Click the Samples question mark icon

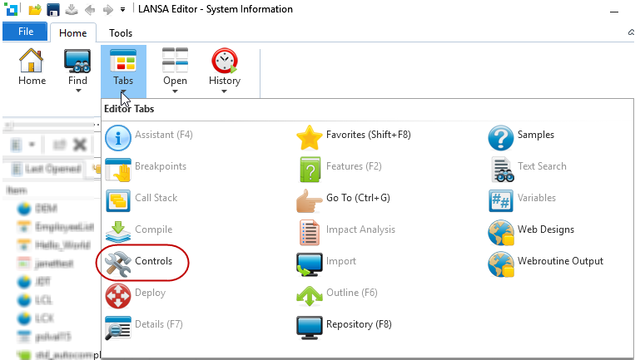pyautogui.click(x=501, y=137)
